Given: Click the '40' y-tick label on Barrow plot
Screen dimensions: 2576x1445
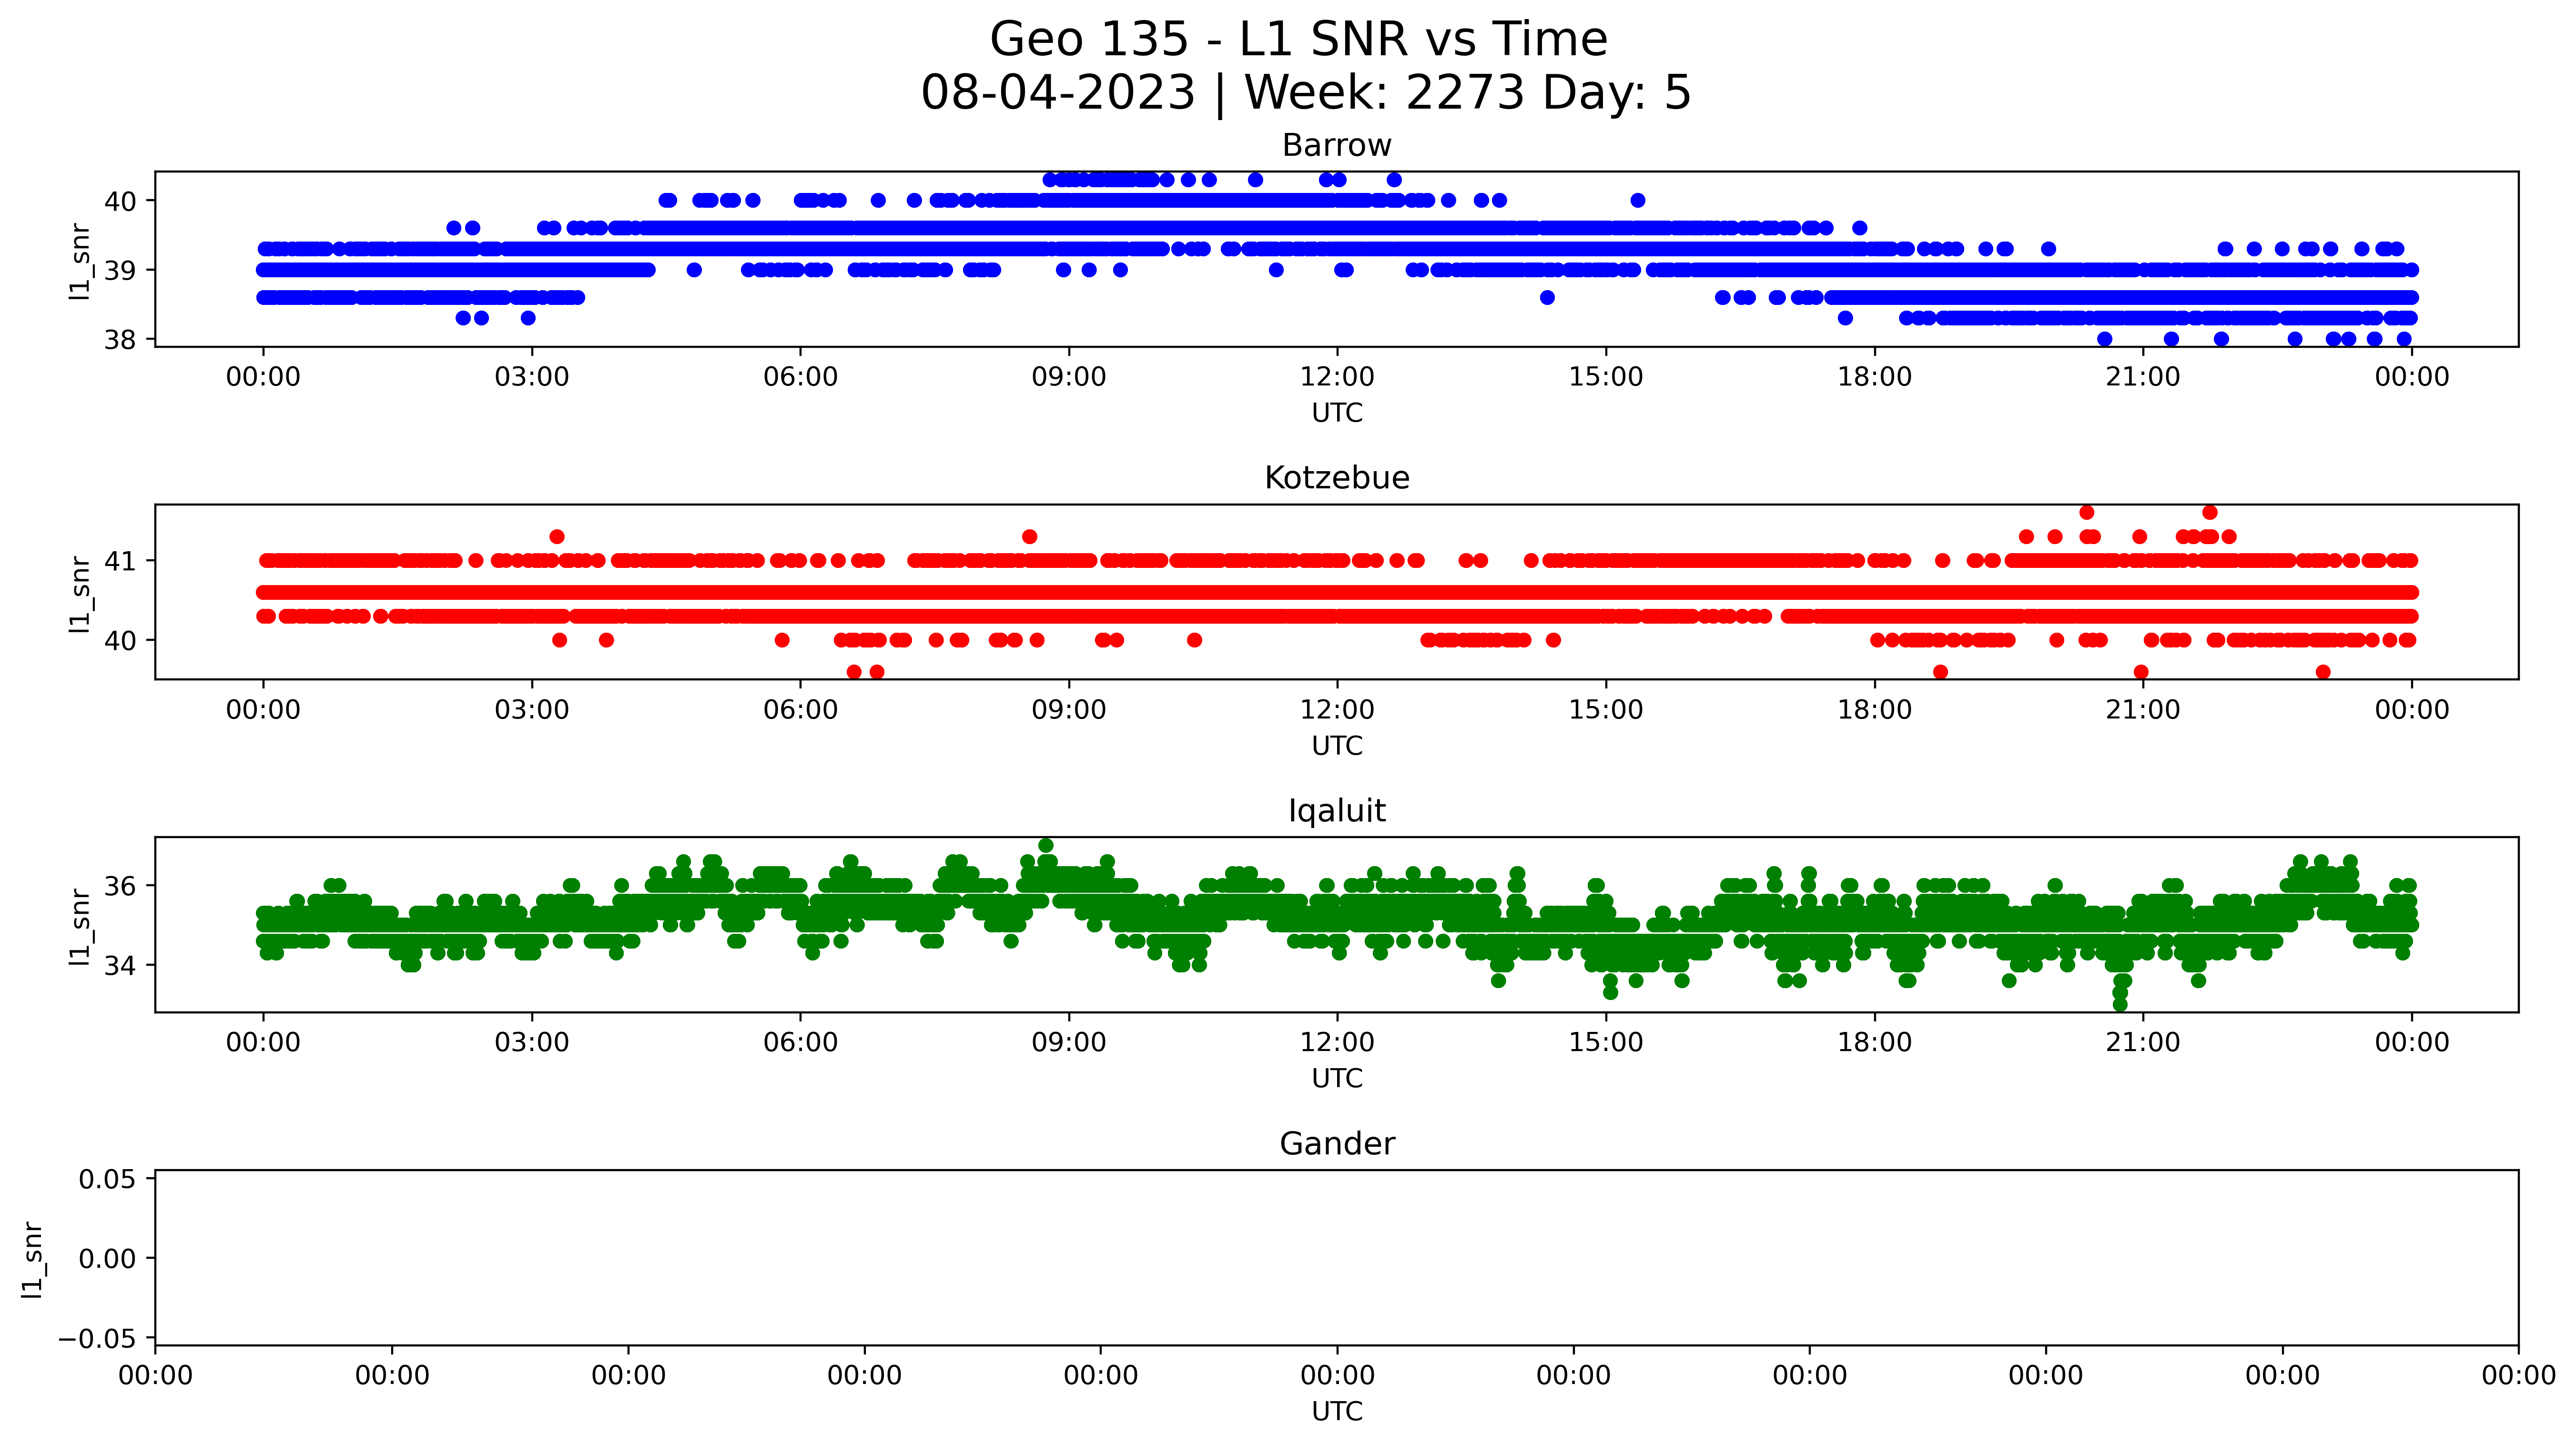Looking at the screenshot, I should pyautogui.click(x=121, y=202).
